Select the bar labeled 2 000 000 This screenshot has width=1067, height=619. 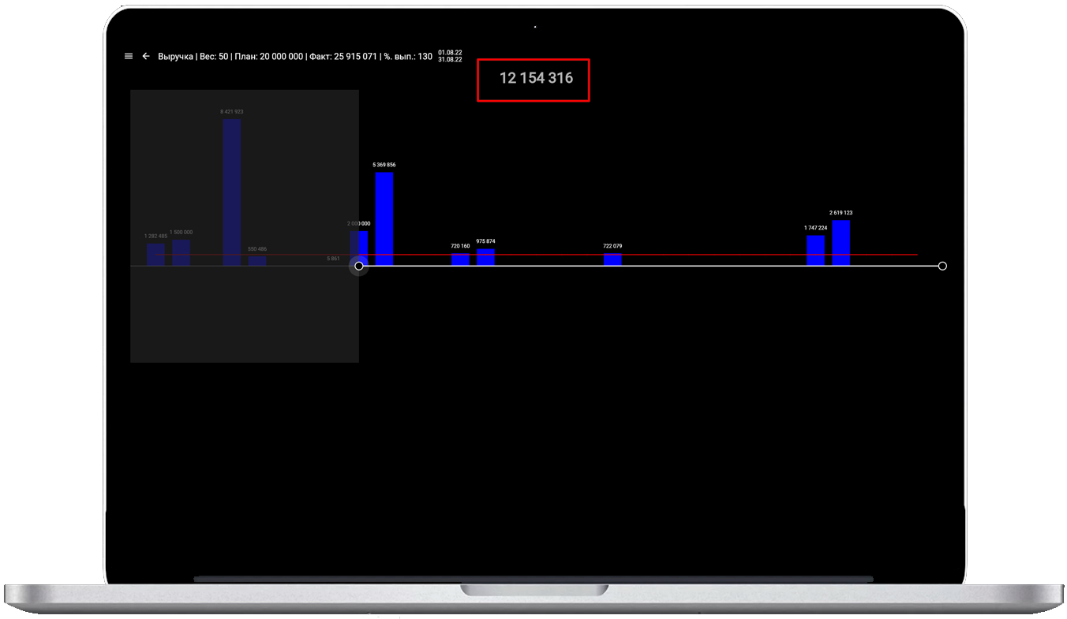click(359, 246)
